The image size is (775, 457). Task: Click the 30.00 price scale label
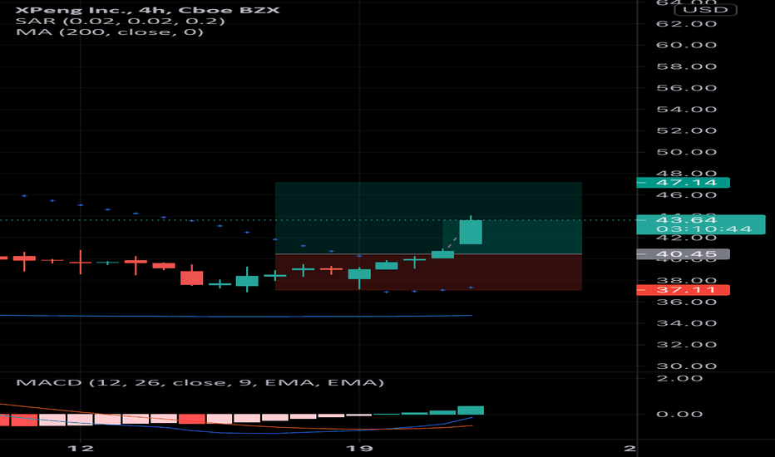pyautogui.click(x=687, y=366)
